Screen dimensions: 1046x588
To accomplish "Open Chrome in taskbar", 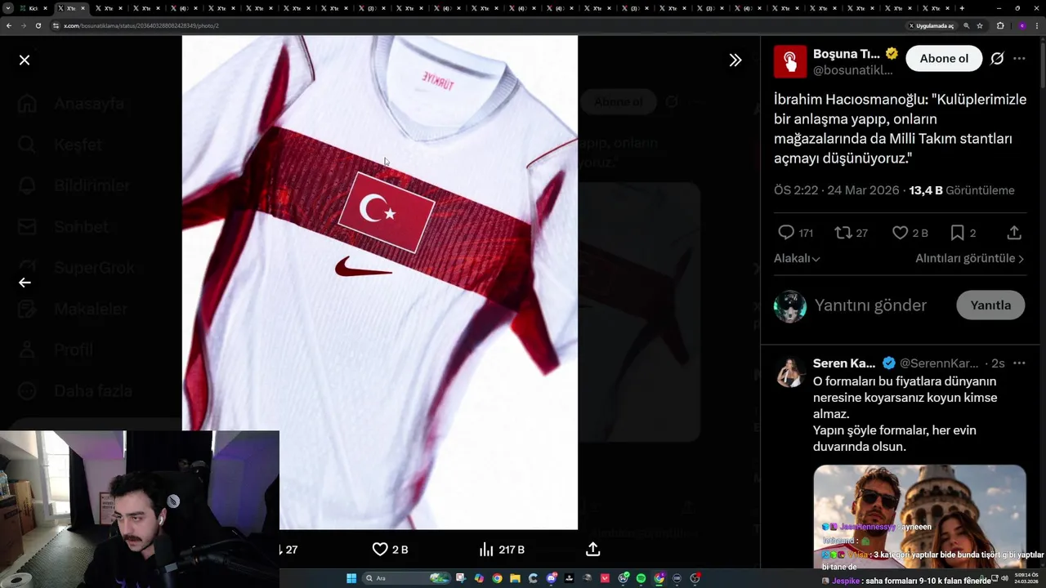I will [x=497, y=578].
